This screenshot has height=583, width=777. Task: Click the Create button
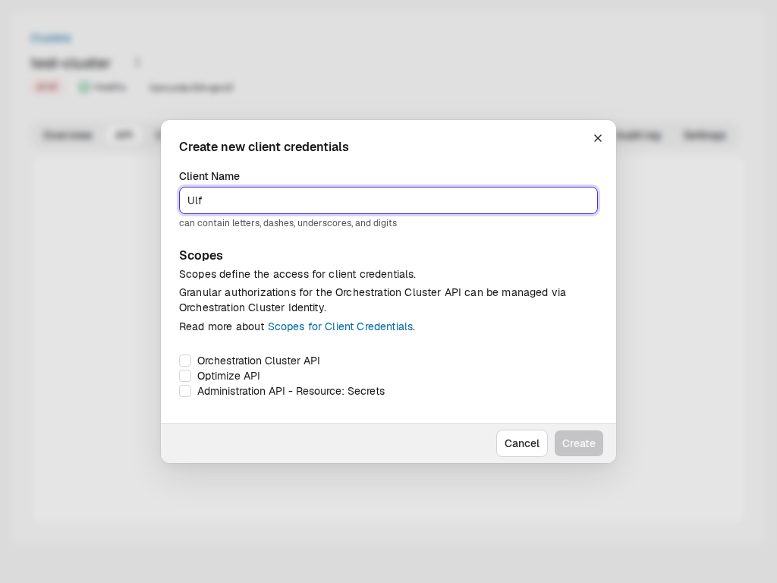click(579, 443)
